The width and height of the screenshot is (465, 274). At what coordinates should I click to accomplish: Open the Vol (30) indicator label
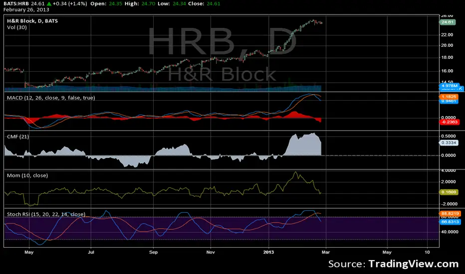17,27
